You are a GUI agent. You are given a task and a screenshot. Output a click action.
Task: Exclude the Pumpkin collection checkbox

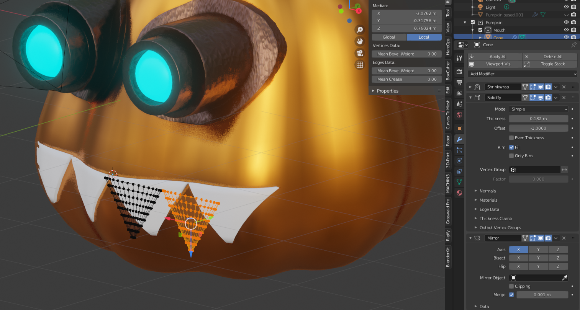point(473,22)
